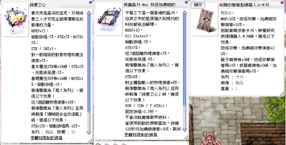The height and width of the screenshot is (145, 286).
Task: Click the 顯示 button in card window
Action: (x=198, y=5)
